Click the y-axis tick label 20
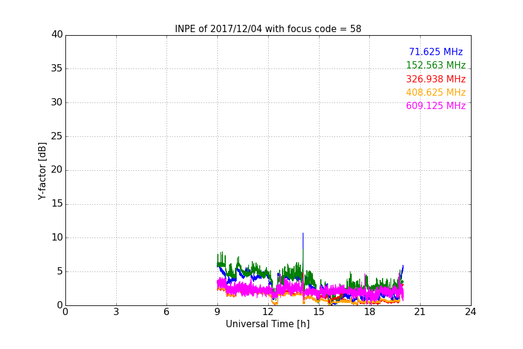This screenshot has height=349, width=523. (x=57, y=170)
